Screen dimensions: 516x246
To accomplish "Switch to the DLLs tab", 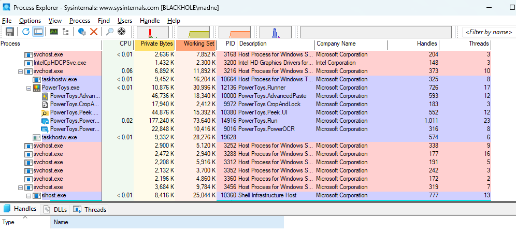I will pyautogui.click(x=55, y=210).
